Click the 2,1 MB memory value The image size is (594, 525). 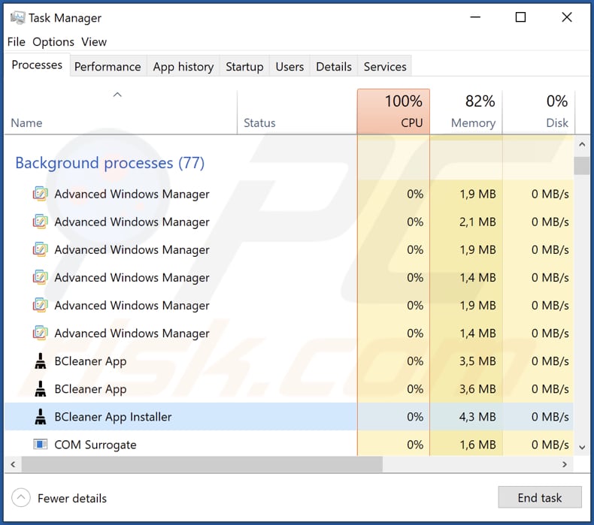pyautogui.click(x=477, y=222)
